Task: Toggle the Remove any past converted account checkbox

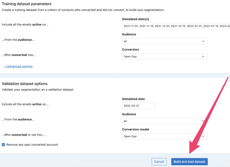Action: (3, 145)
